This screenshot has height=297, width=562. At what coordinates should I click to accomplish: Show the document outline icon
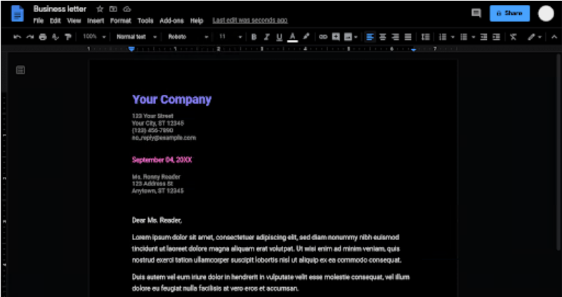coord(21,70)
